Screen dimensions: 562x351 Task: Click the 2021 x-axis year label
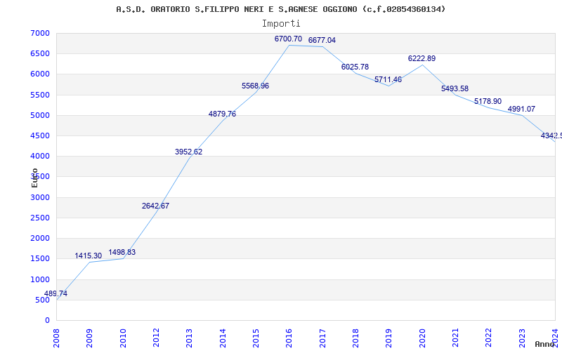tap(455, 338)
